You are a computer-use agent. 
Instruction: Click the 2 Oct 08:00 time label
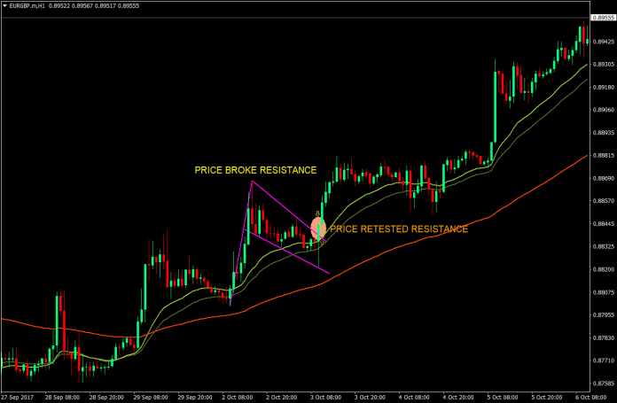coord(240,397)
